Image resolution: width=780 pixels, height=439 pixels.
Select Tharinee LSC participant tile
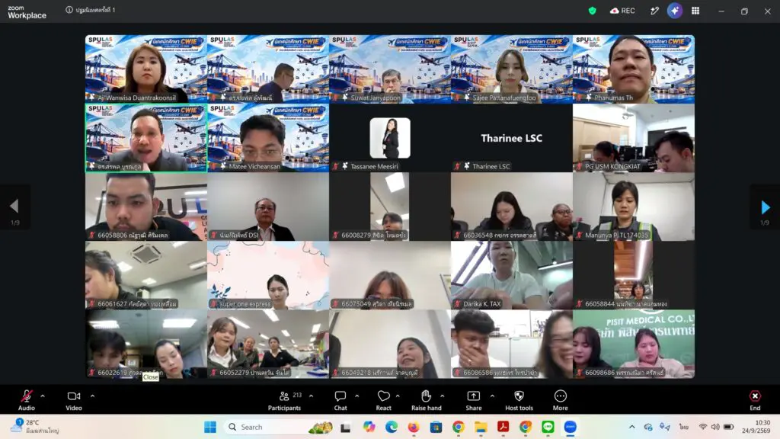pyautogui.click(x=511, y=138)
